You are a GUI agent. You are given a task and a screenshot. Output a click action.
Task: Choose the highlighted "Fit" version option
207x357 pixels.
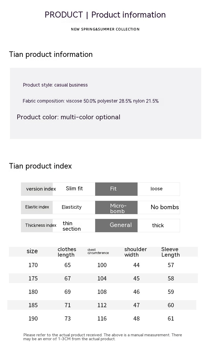click(x=116, y=189)
